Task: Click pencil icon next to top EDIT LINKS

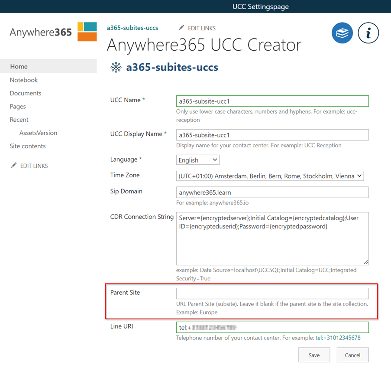Action: (x=181, y=28)
